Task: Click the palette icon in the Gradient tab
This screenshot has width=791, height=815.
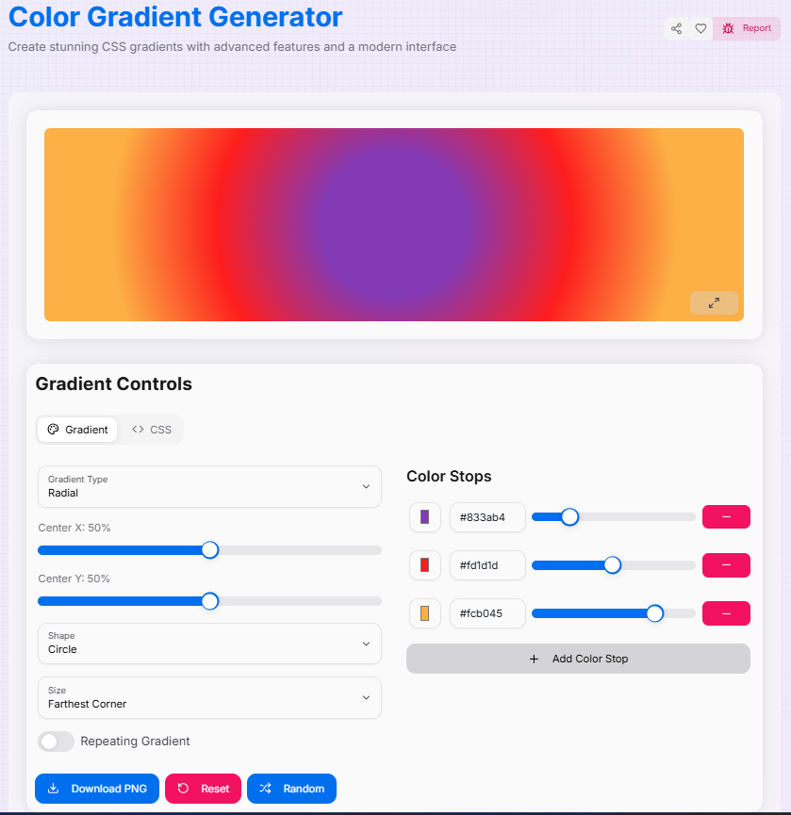Action: click(55, 429)
